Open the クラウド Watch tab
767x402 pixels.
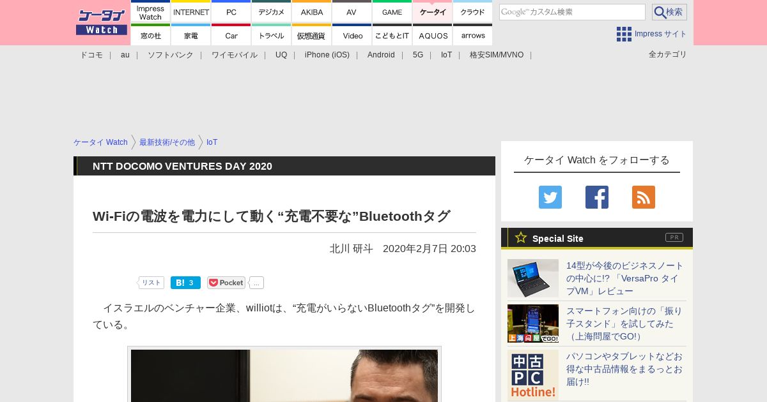tap(472, 11)
